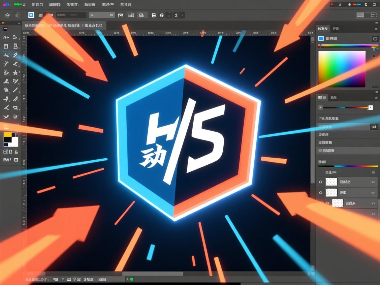Select the Hand tool near bottom of toolbar
Image resolution: width=380 pixels, height=285 pixels.
tap(5, 117)
